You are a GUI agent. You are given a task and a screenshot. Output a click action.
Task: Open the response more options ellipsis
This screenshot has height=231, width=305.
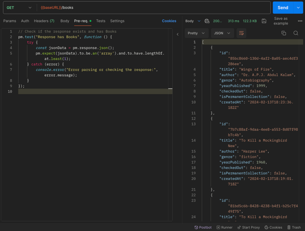click(x=300, y=21)
